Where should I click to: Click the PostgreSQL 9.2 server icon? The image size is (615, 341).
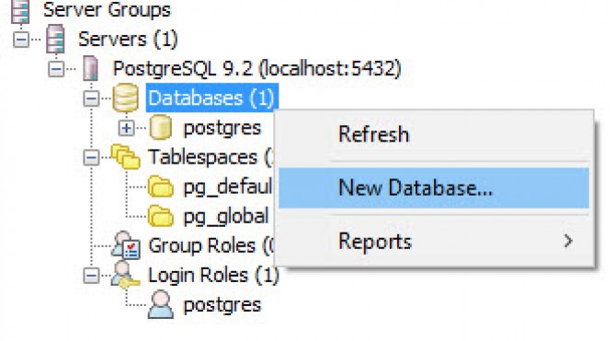91,68
